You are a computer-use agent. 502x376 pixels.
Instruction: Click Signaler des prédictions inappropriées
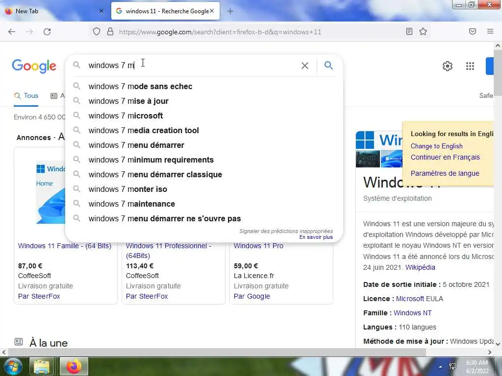(286, 231)
